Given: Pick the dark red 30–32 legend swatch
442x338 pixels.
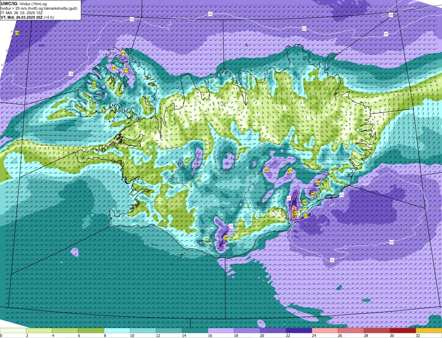Looking at the screenshot, I should pyautogui.click(x=403, y=330).
